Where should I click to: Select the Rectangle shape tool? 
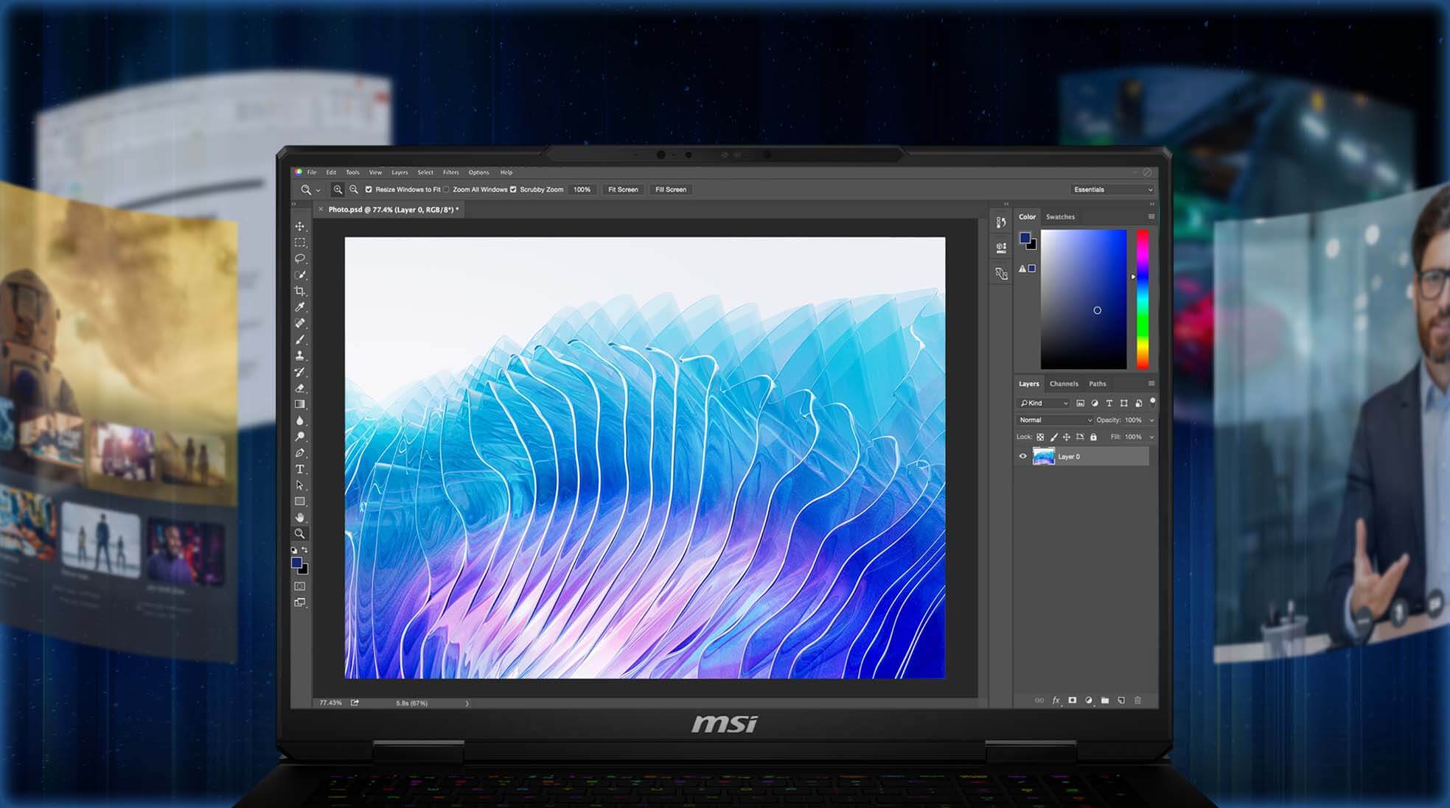[x=300, y=502]
